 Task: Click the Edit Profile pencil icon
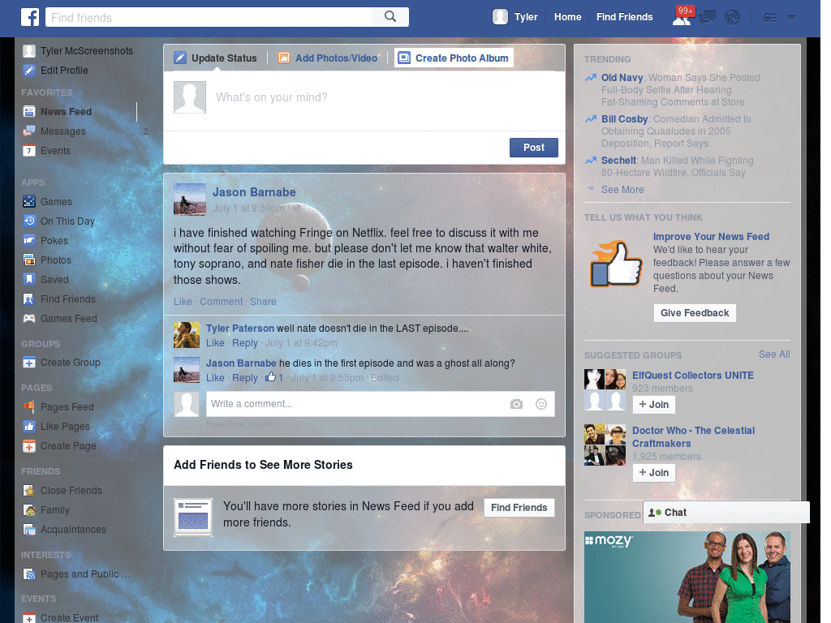pos(29,70)
